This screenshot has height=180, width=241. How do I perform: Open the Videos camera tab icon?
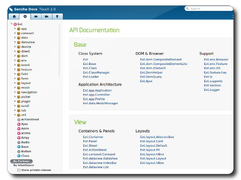(47, 16)
